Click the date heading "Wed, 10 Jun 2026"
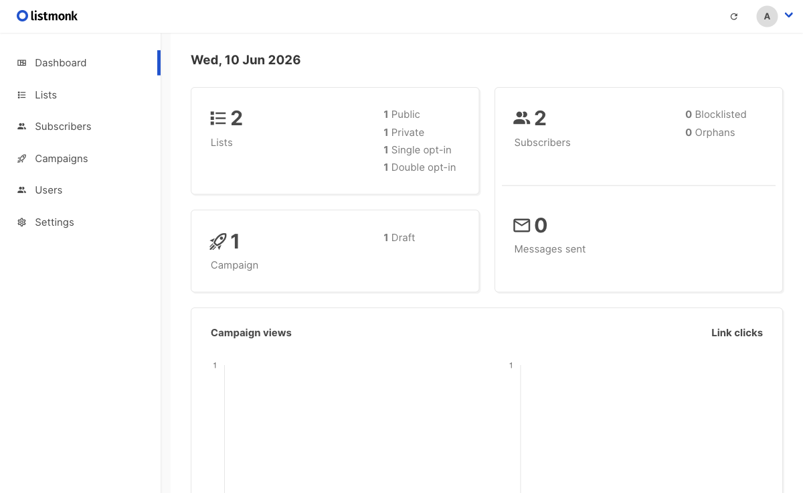803x493 pixels. pyautogui.click(x=246, y=60)
